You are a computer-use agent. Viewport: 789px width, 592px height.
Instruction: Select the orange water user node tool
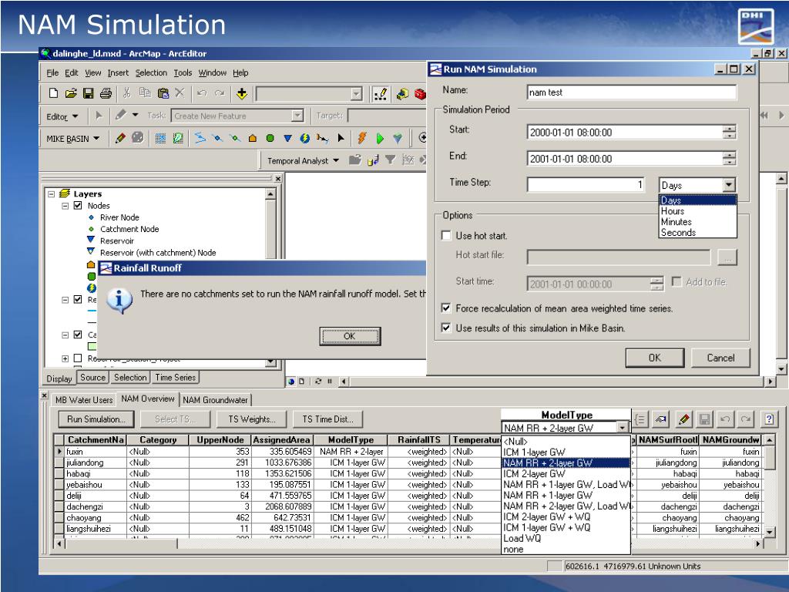point(253,138)
